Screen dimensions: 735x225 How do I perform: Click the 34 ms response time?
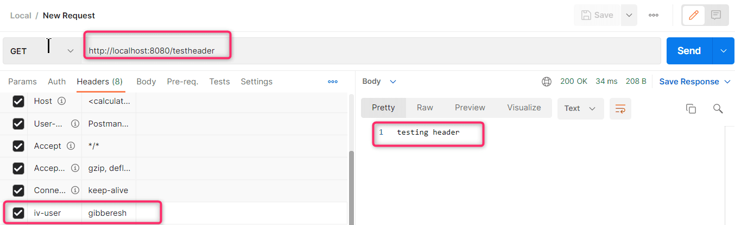606,82
